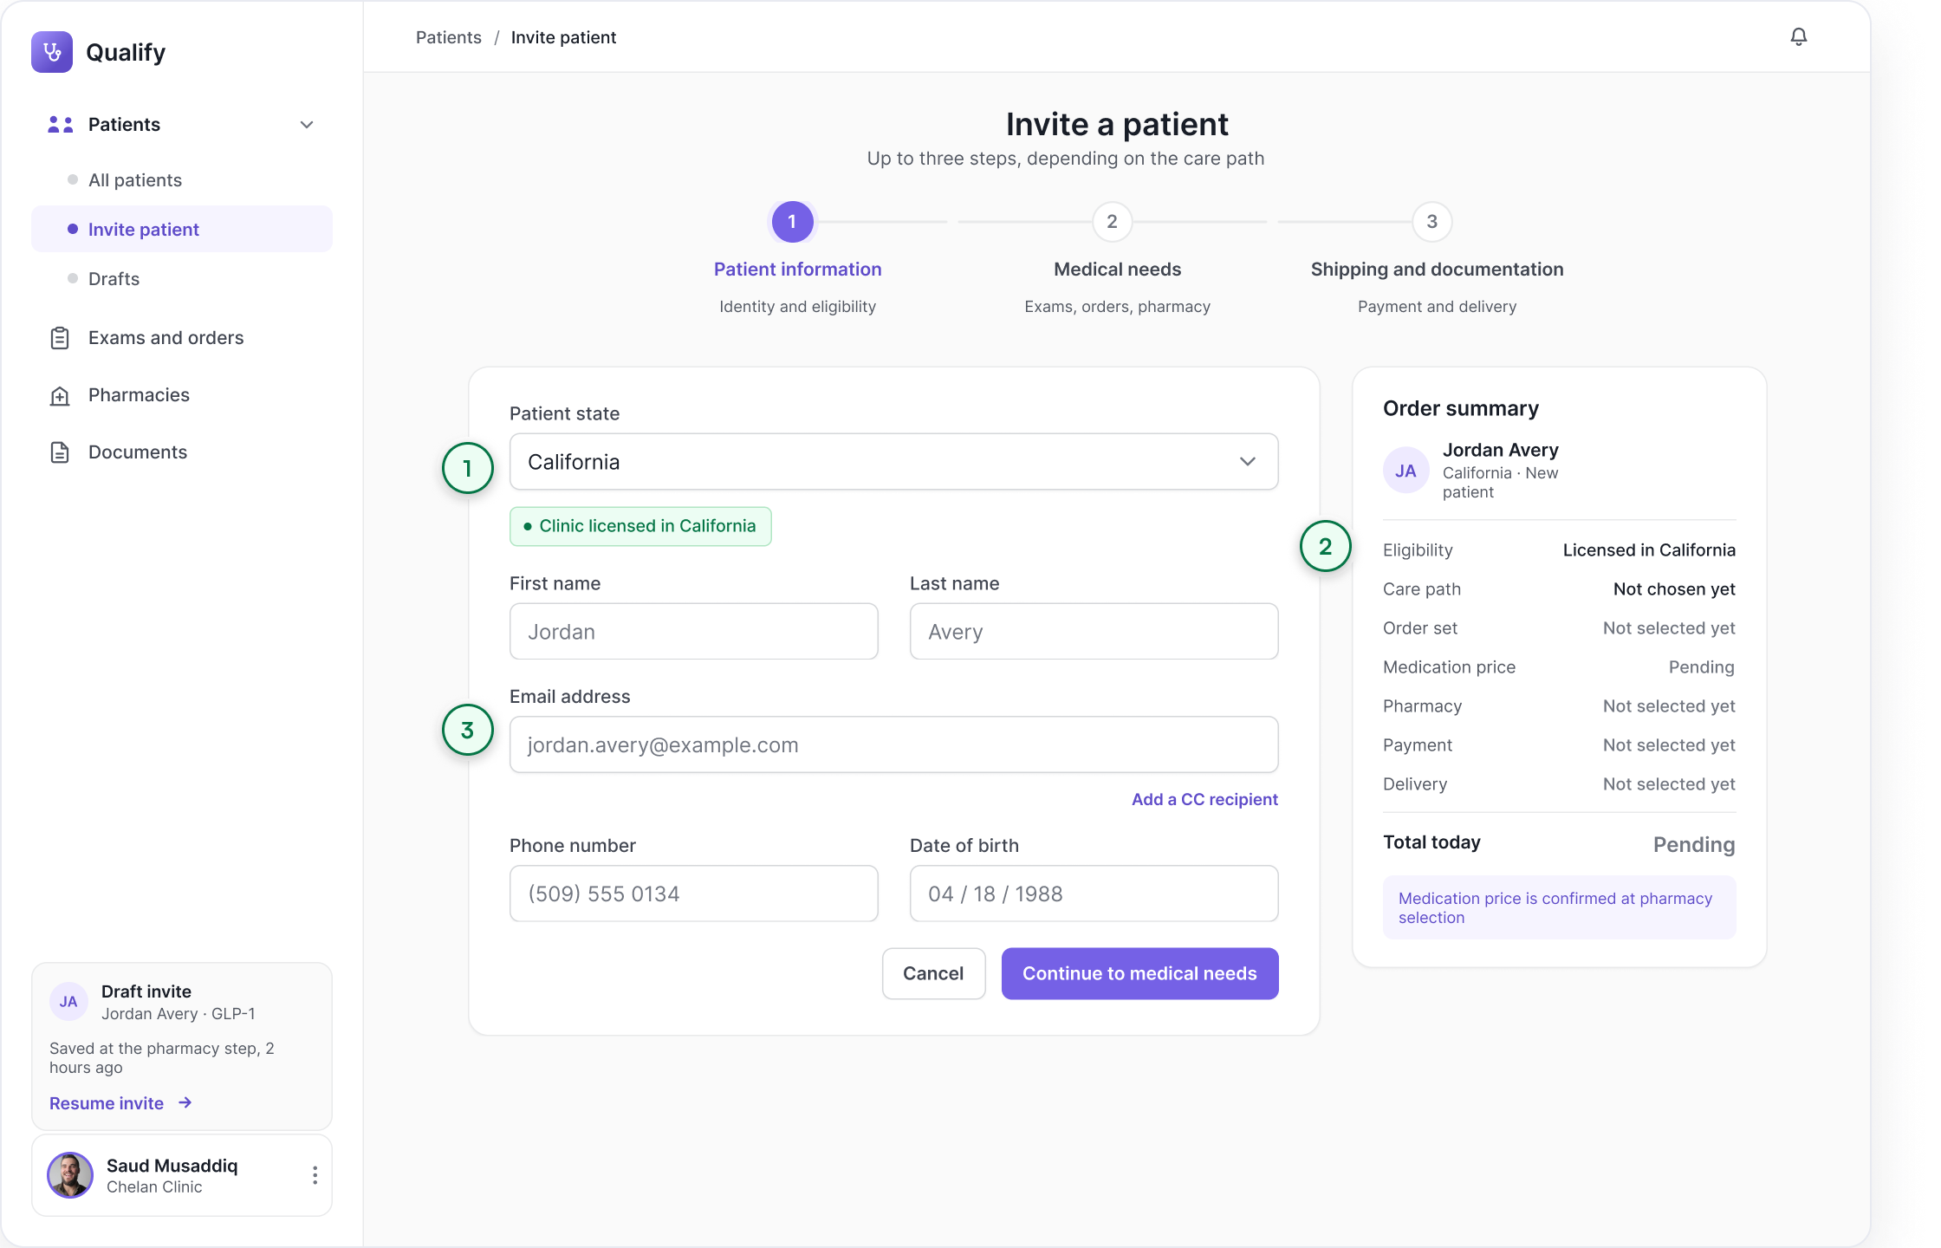The image size is (1941, 1248).
Task: Click the Email address input field
Action: pos(894,744)
